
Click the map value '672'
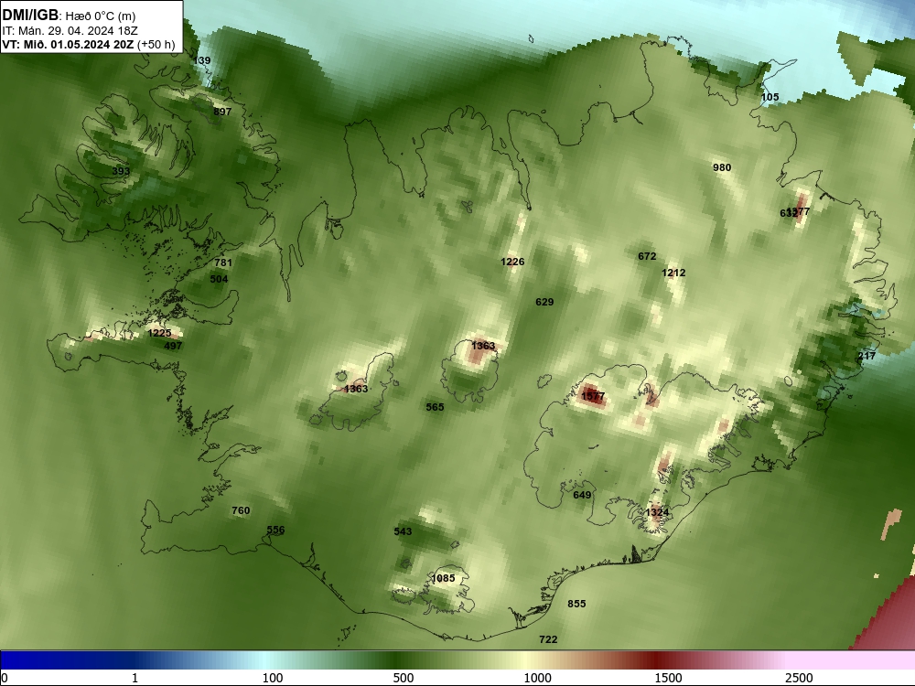(x=647, y=256)
